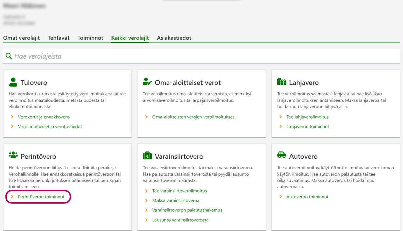Click the chevron beside Verokortit ja ennakkovero

12,117
